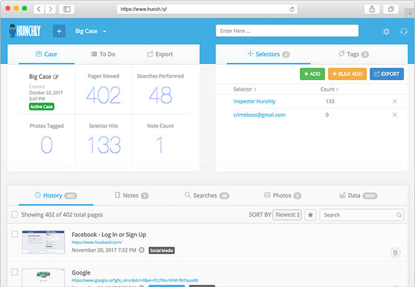Check the Facebook page entry checkbox
The width and height of the screenshot is (415, 287).
pyautogui.click(x=14, y=234)
